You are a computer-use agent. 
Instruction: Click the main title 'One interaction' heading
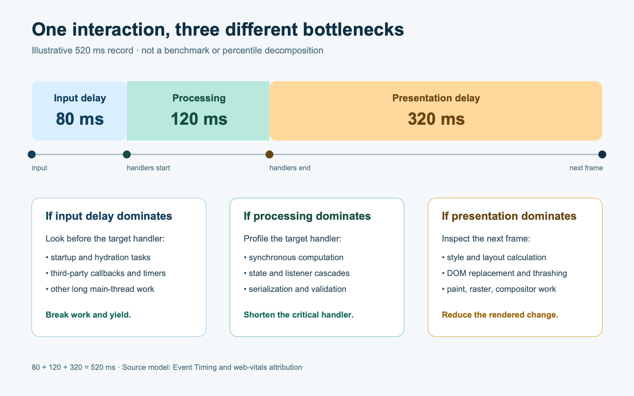[218, 30]
